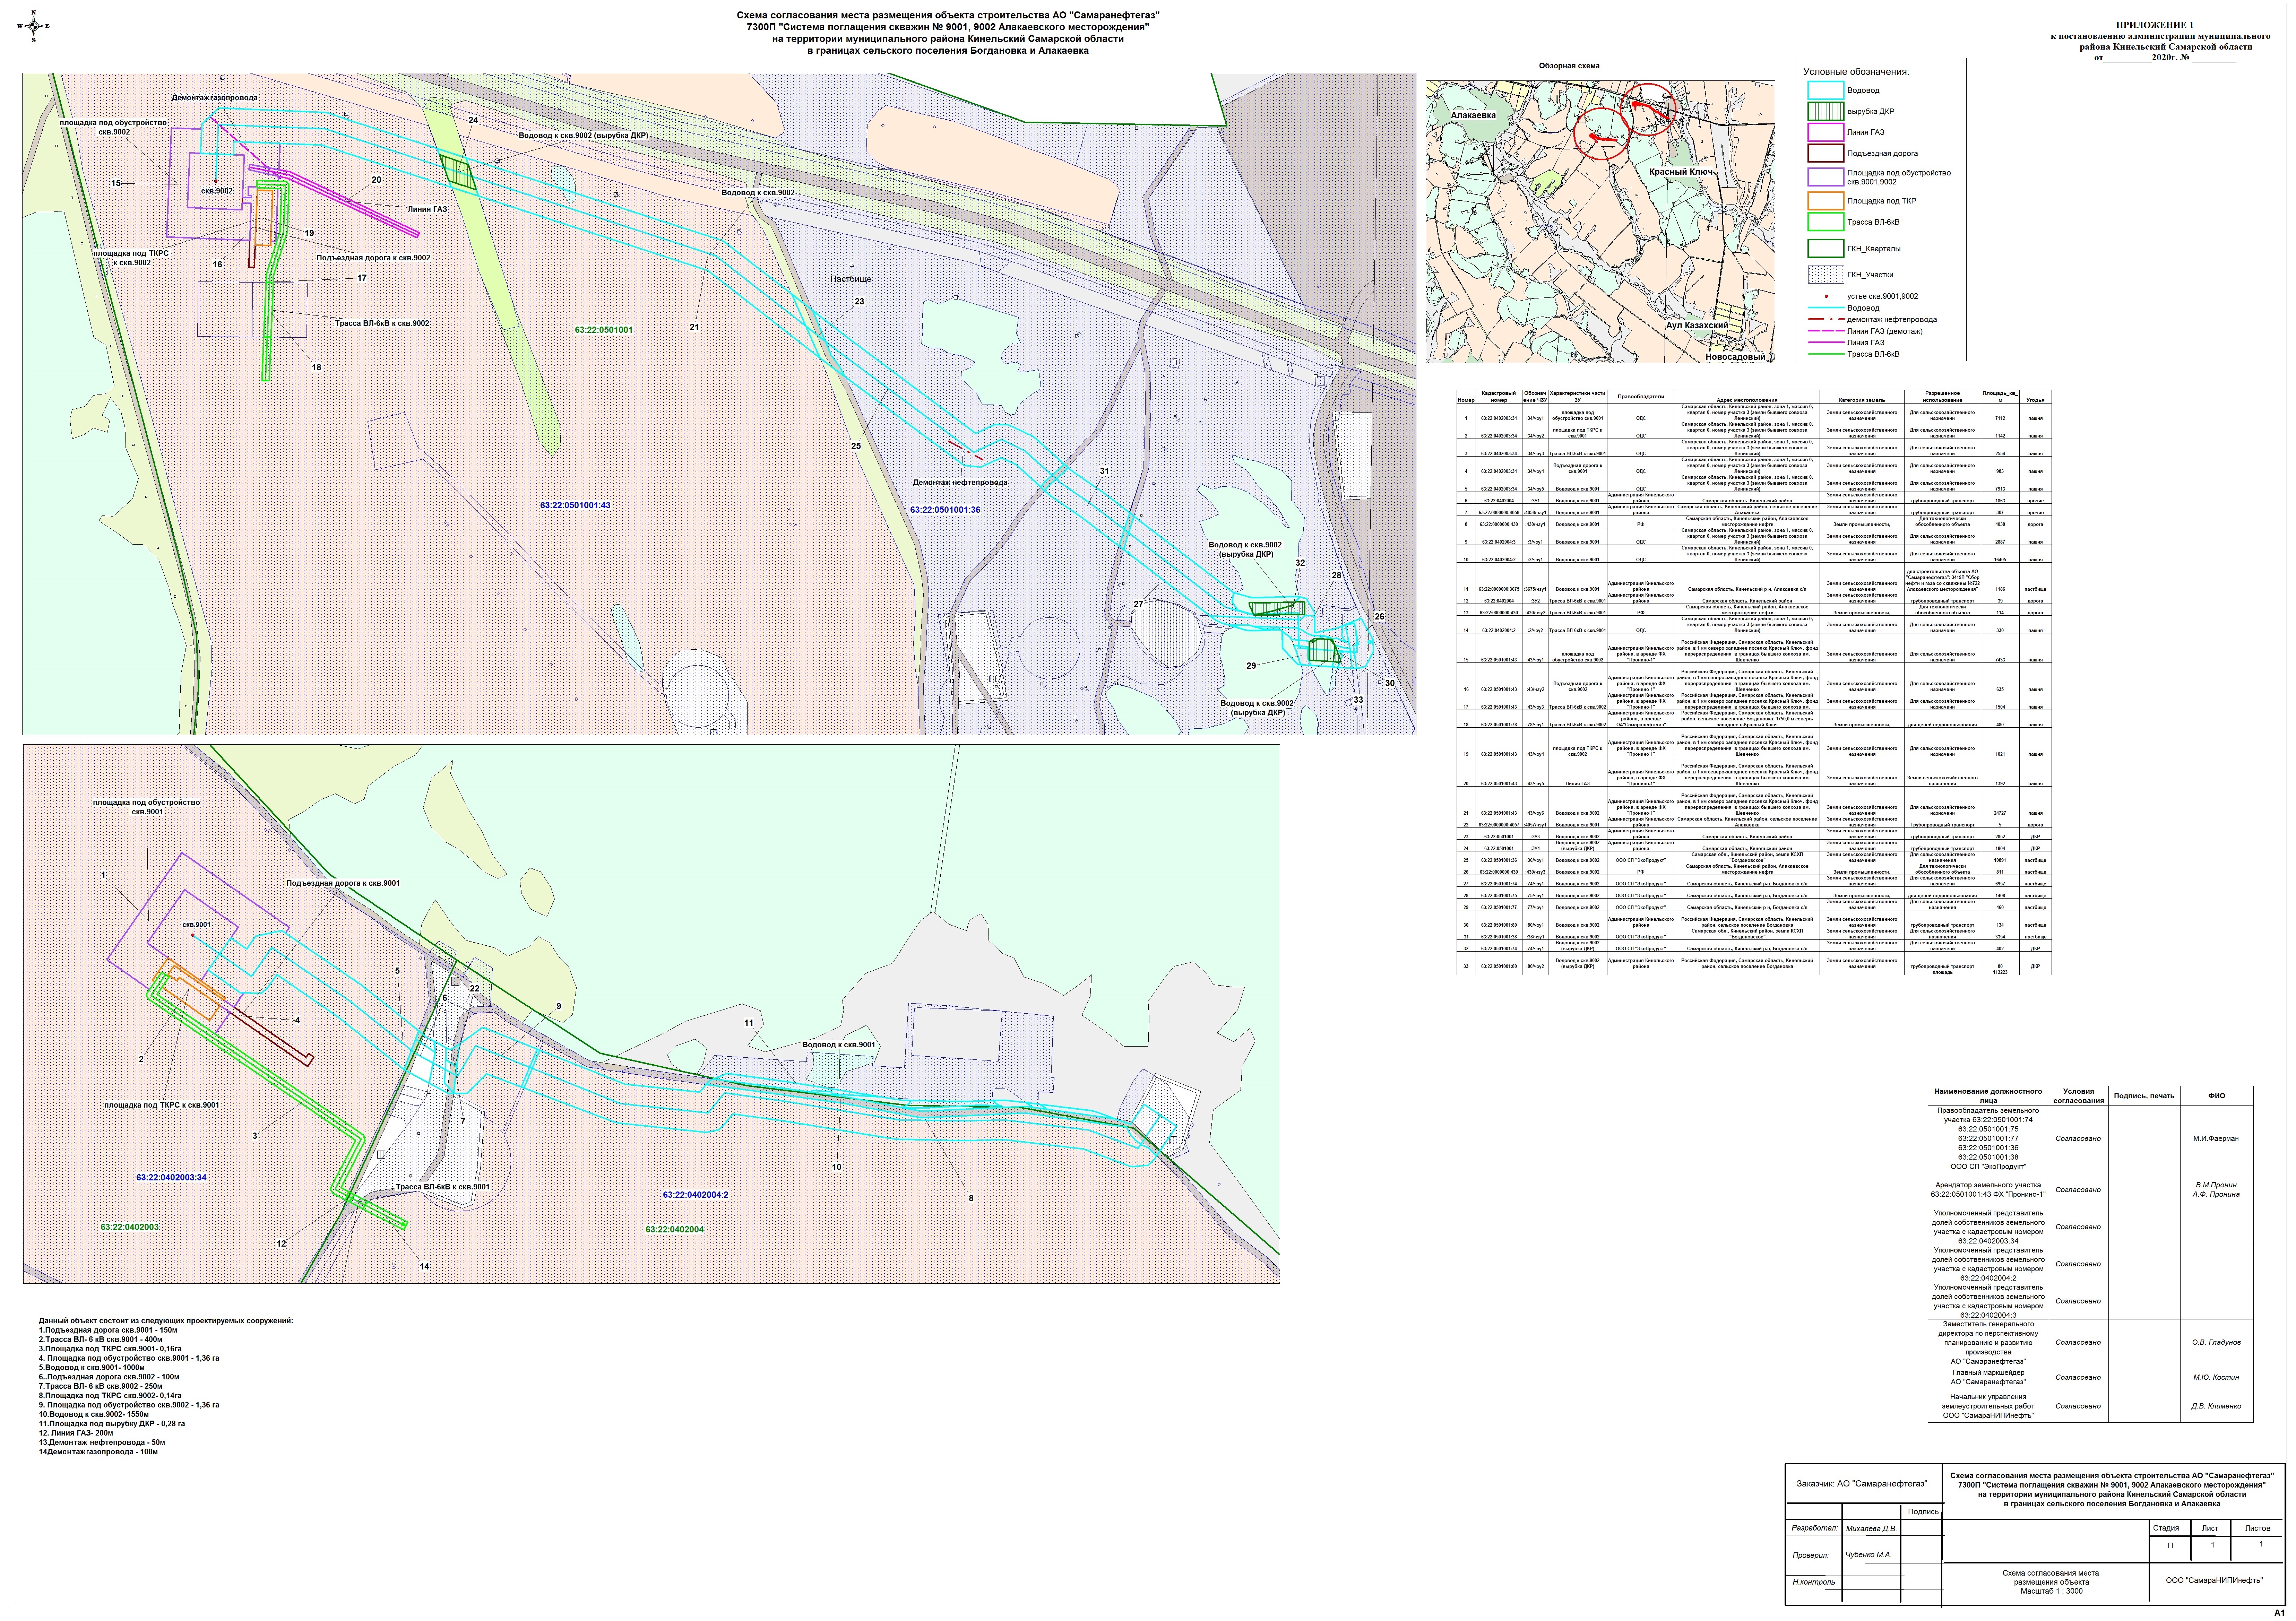Screen dimensions: 2296x1621
Task: Open the overview map thumbnail
Action: pyautogui.click(x=1600, y=222)
